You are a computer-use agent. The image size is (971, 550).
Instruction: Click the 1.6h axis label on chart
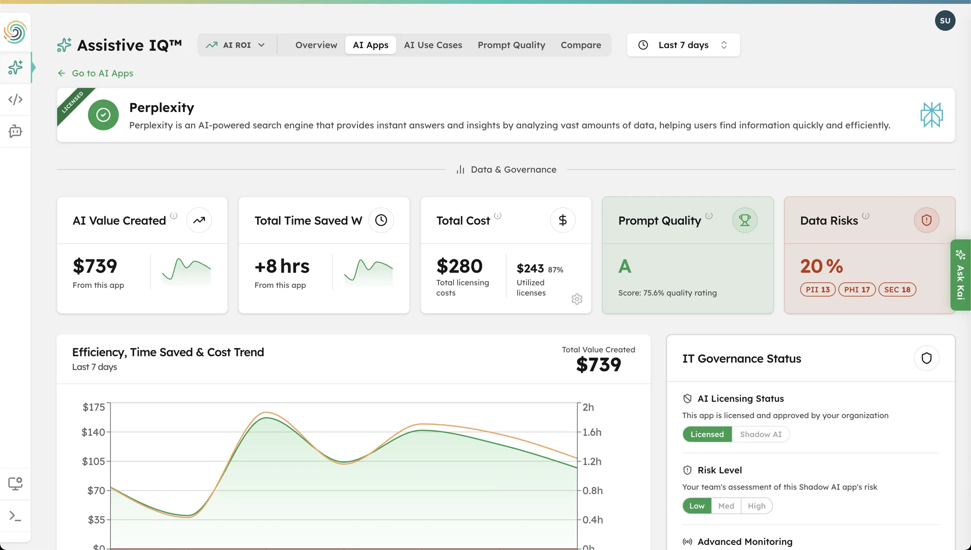592,432
